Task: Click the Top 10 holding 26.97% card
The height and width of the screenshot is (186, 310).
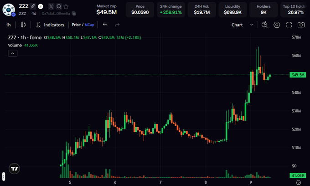Action: coord(295,10)
